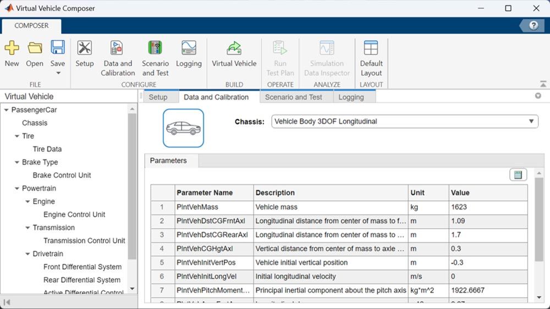Screen dimensions: 550x309
Task: Select Transmission Control Unit tree item
Action: coord(84,241)
